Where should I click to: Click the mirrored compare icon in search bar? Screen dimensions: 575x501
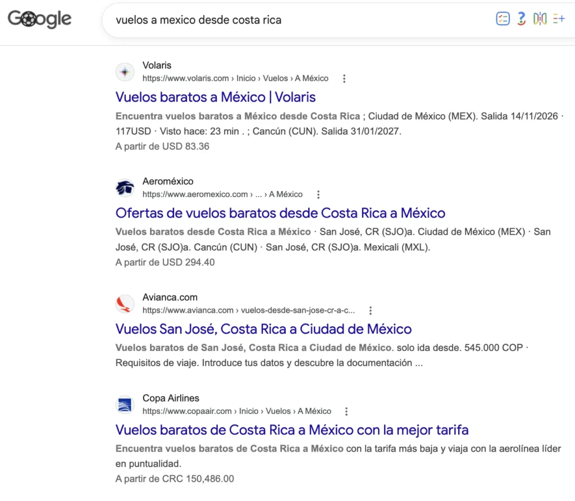[x=540, y=19]
